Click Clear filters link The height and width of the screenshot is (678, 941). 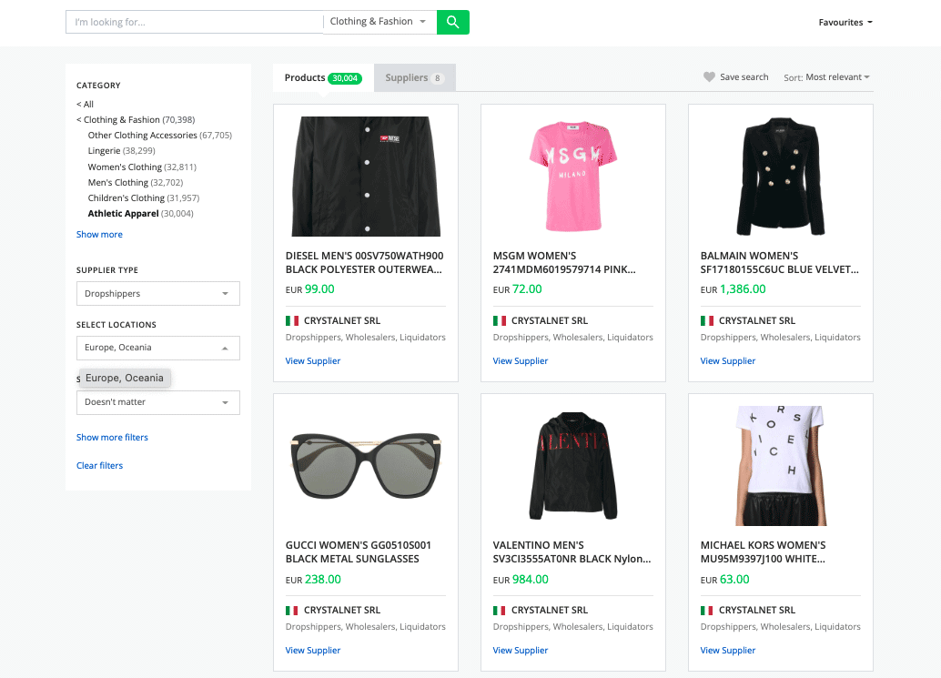pyautogui.click(x=99, y=466)
